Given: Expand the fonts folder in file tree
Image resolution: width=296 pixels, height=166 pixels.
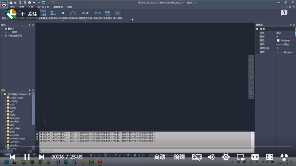Looking at the screenshot, I should (5, 108).
